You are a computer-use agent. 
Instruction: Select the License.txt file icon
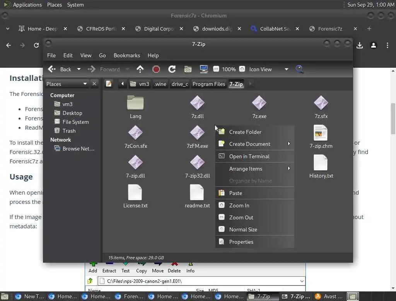135,192
